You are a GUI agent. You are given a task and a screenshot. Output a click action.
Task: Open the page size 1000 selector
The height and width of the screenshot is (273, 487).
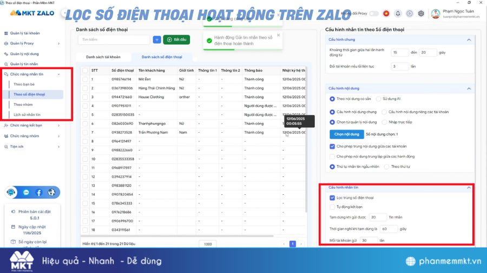208,244
